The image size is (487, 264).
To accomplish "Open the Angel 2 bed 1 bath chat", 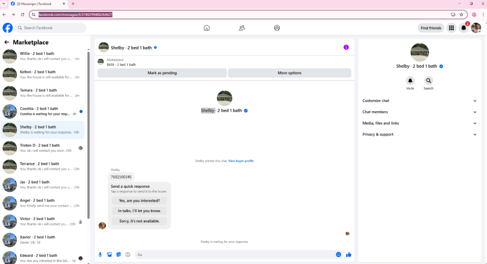I will 43,203.
